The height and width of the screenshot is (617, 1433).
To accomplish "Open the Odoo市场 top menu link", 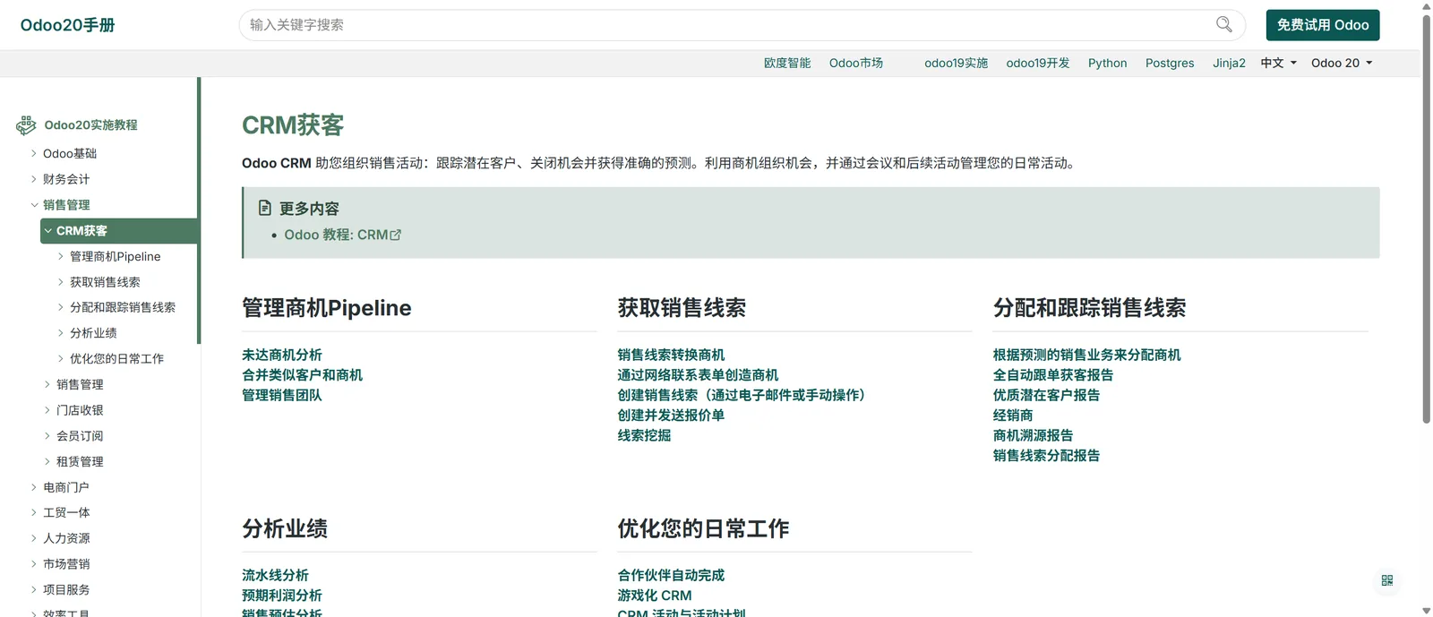I will click(x=856, y=63).
